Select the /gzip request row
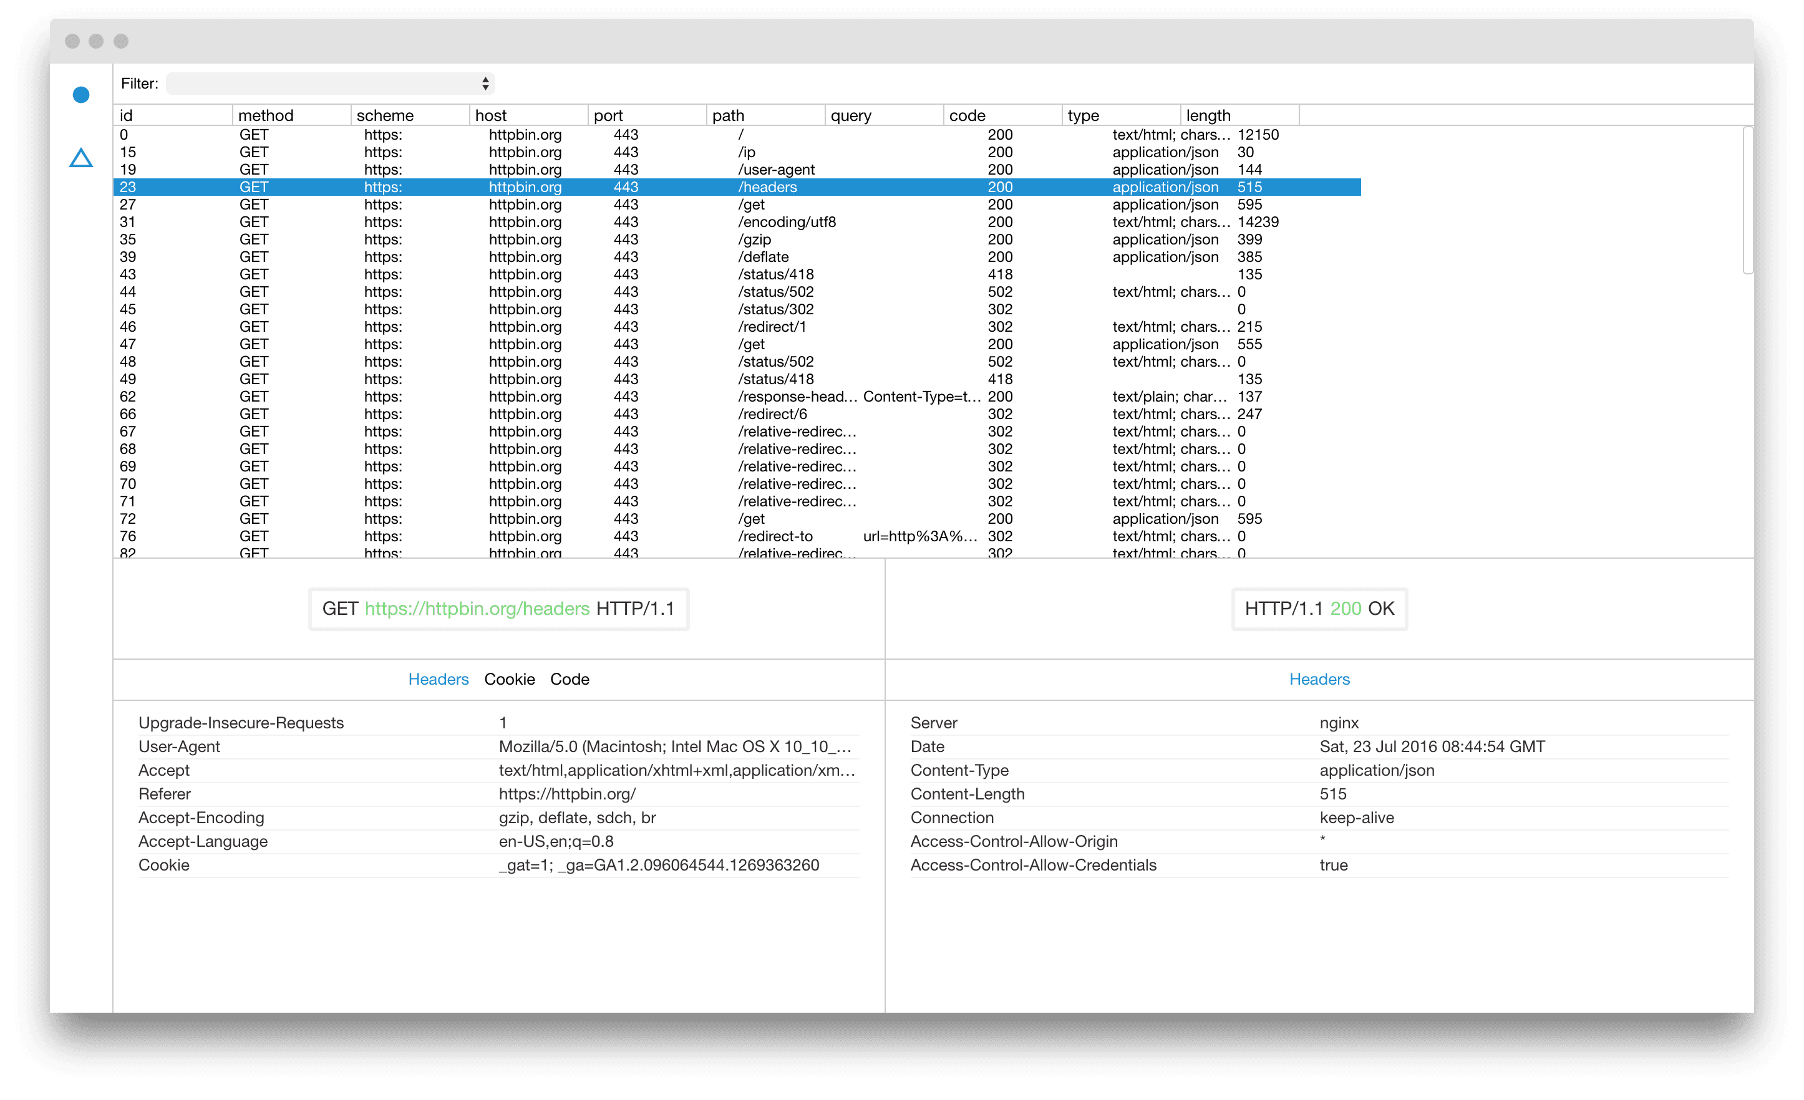The image size is (1804, 1100). [x=737, y=239]
